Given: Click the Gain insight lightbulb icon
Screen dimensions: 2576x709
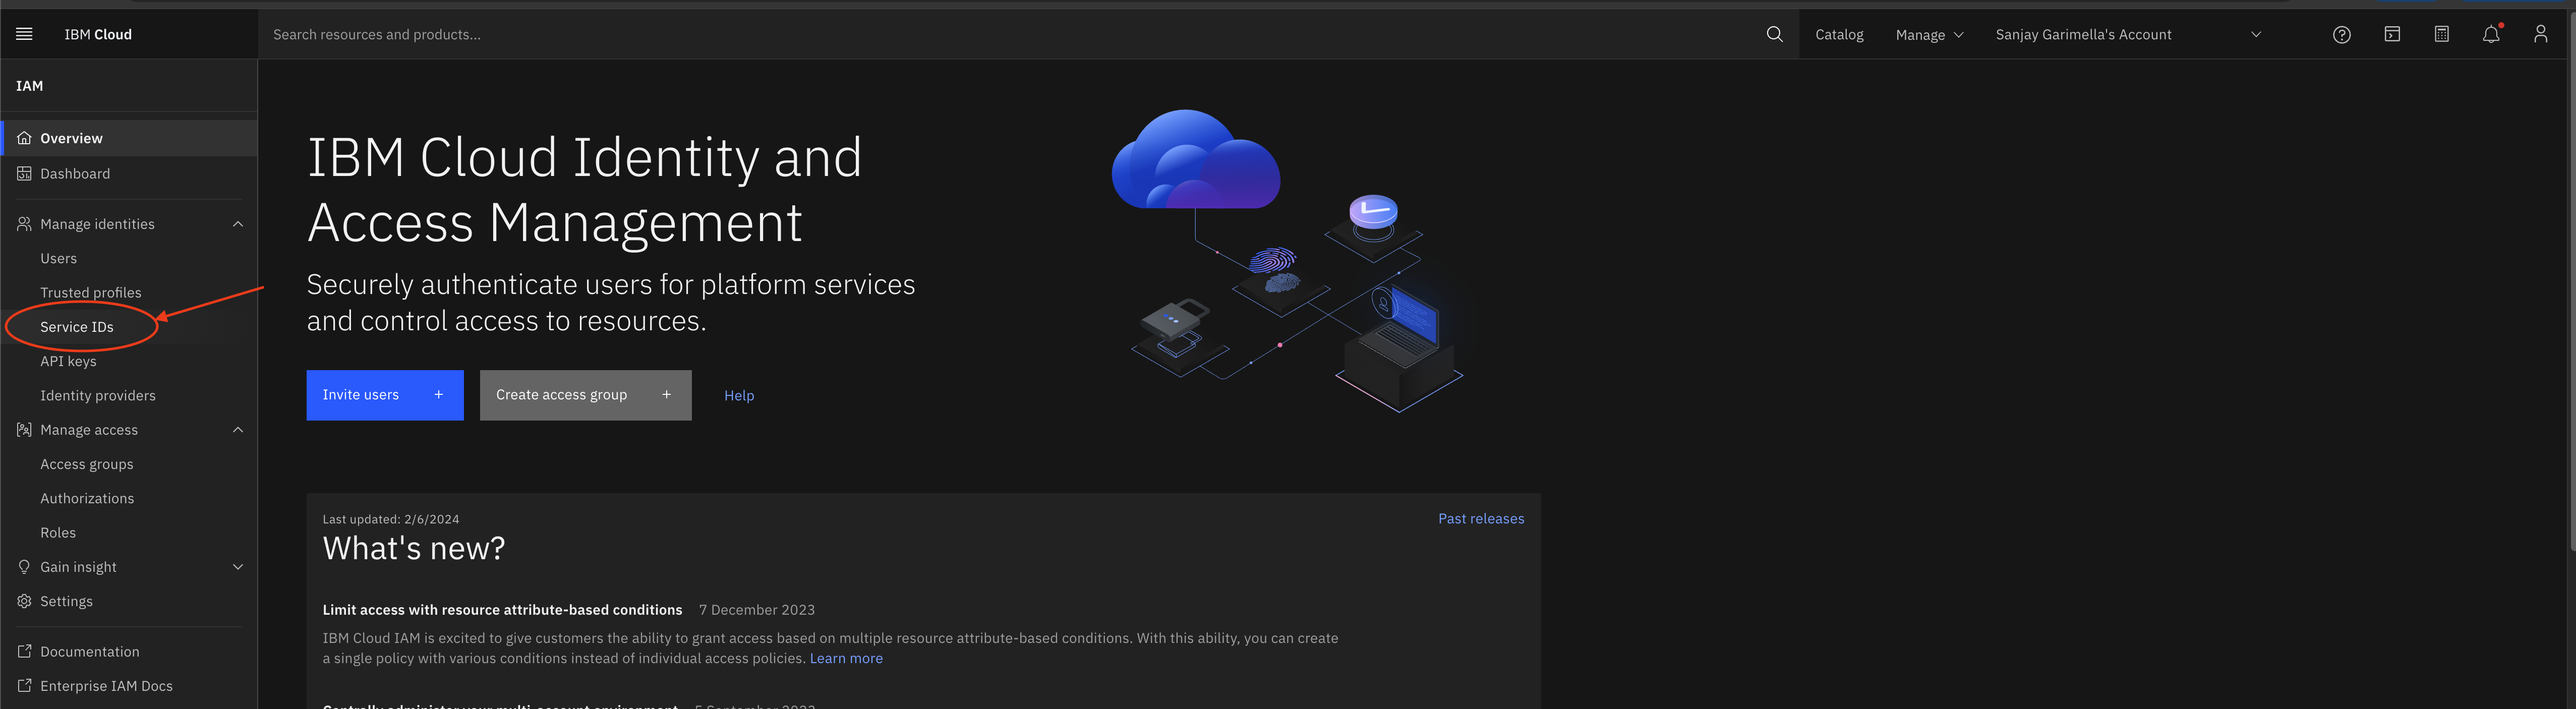Looking at the screenshot, I should [24, 567].
